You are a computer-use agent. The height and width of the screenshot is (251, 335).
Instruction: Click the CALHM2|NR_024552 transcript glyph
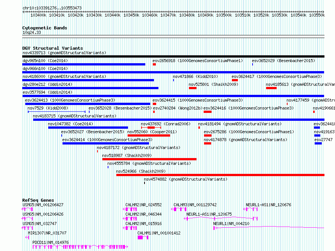pos(130,209)
